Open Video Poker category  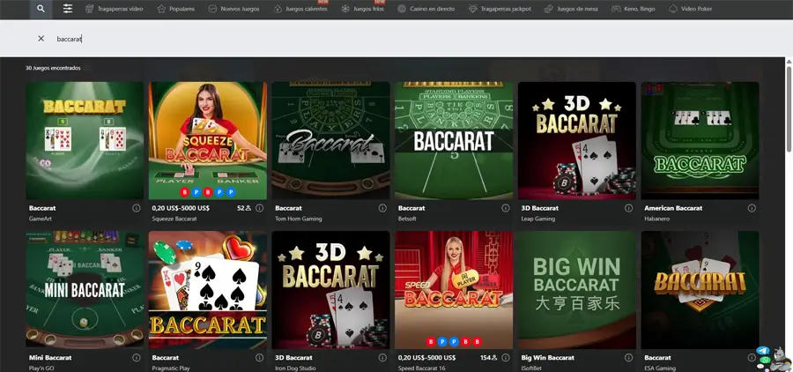coord(690,9)
